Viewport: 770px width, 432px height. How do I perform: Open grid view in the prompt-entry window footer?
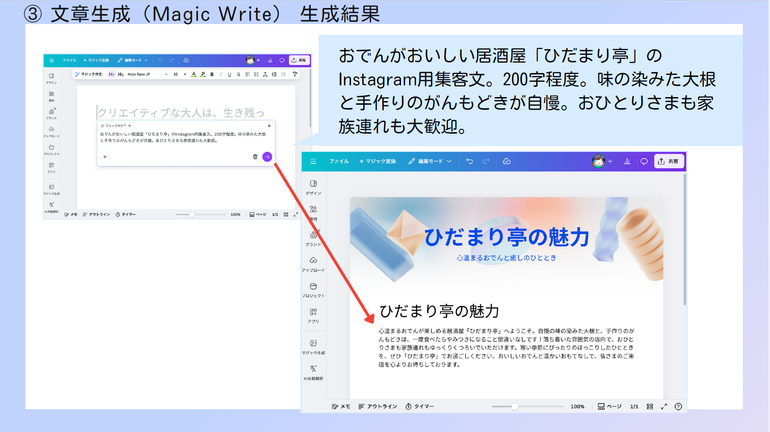[x=286, y=215]
